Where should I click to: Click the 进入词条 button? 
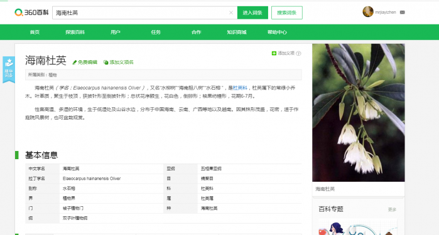[x=252, y=13]
